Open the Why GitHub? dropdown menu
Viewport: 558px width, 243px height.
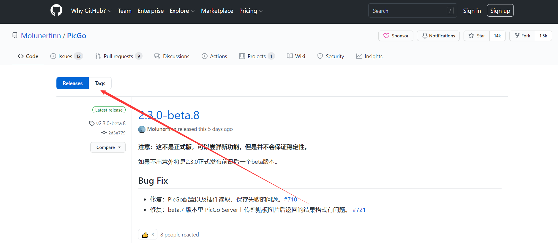[91, 11]
